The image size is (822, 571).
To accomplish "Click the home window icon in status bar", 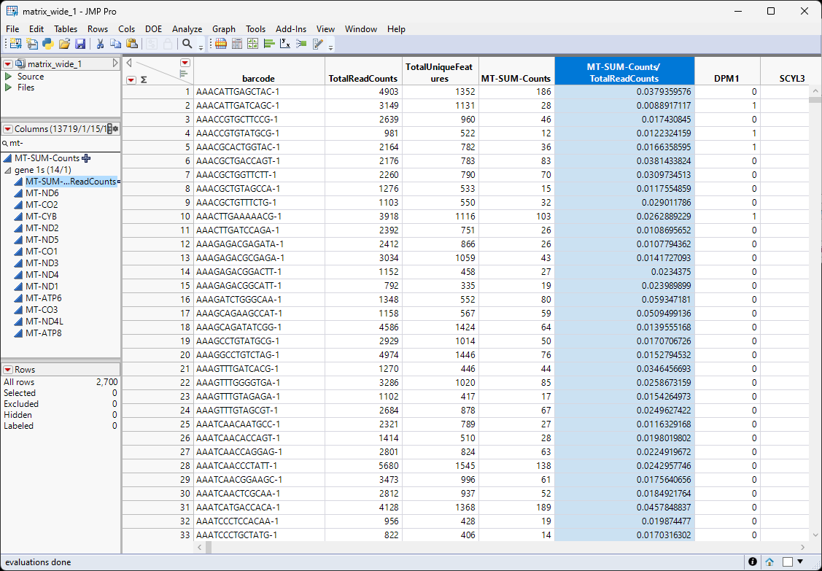I will pyautogui.click(x=769, y=562).
